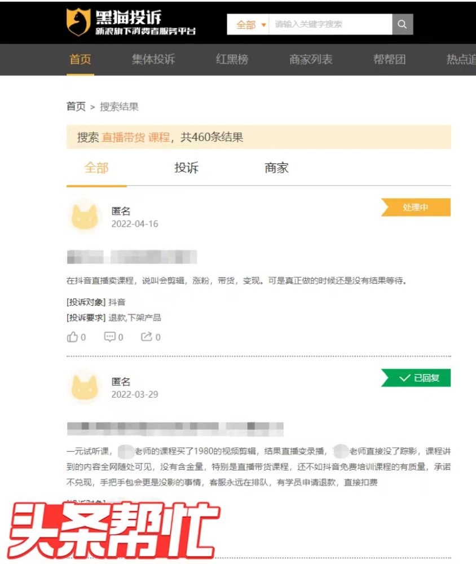Click the 2022-04-16 date text
476x564 pixels.
[x=135, y=224]
